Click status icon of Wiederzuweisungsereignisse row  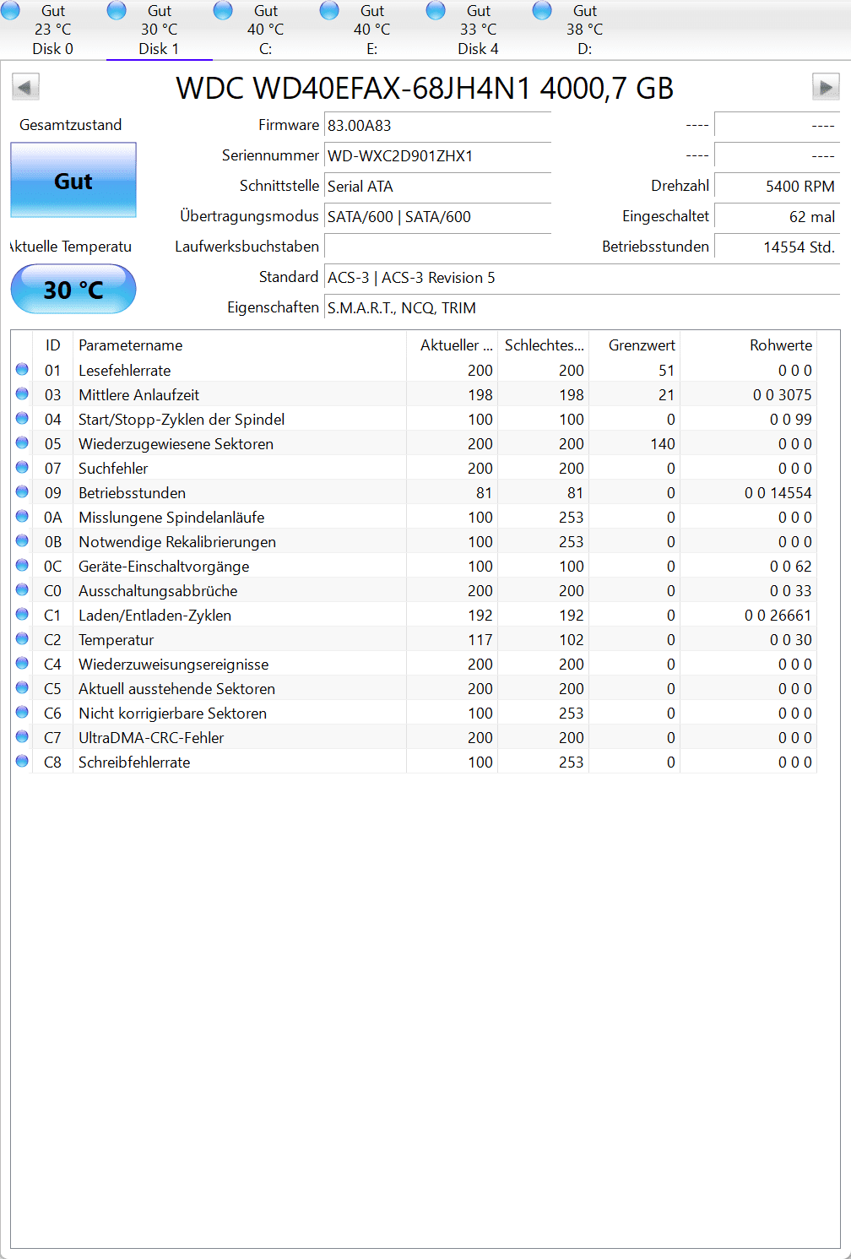22,663
